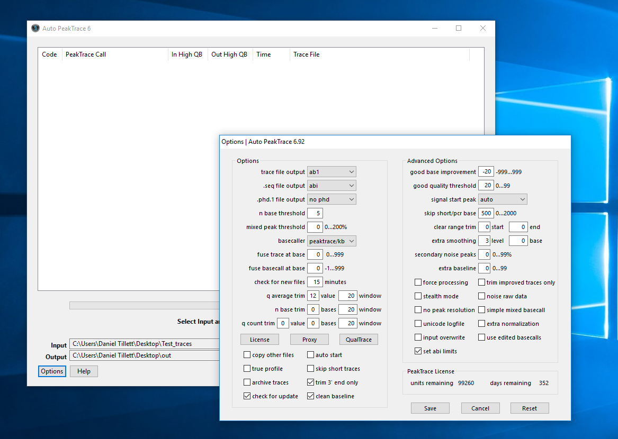
Task: Click the fuse trace at base field
Action: pyautogui.click(x=315, y=254)
